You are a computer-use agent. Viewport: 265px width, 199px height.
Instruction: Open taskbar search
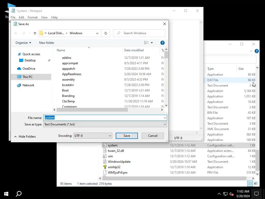[19, 194]
